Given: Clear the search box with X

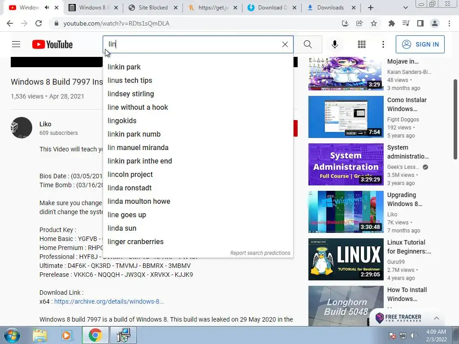Looking at the screenshot, I should [x=285, y=44].
